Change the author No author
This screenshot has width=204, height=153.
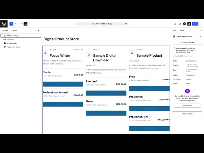[190, 75]
